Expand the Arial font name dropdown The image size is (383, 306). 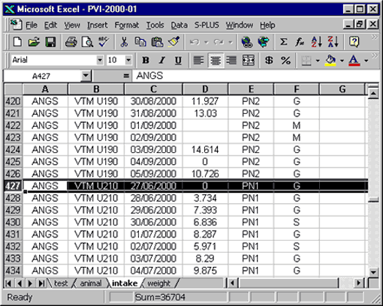[100, 60]
